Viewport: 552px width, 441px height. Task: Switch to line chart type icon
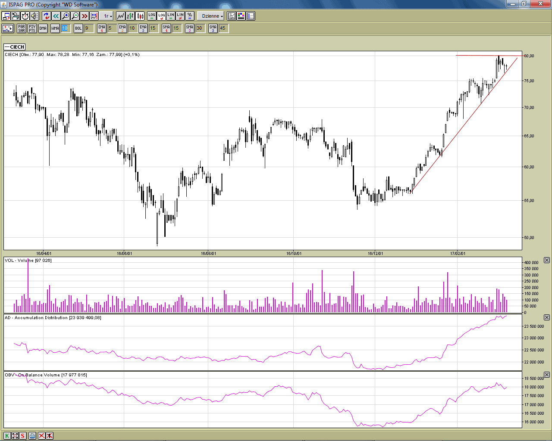[x=120, y=16]
